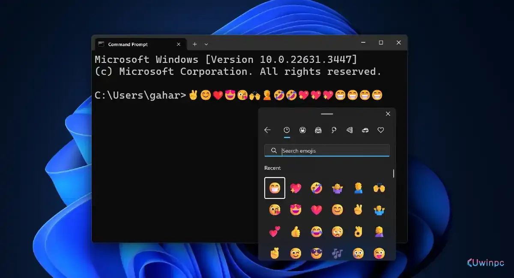Open the new tab dropdown in Command Prompt
The image size is (514, 278).
tap(206, 44)
